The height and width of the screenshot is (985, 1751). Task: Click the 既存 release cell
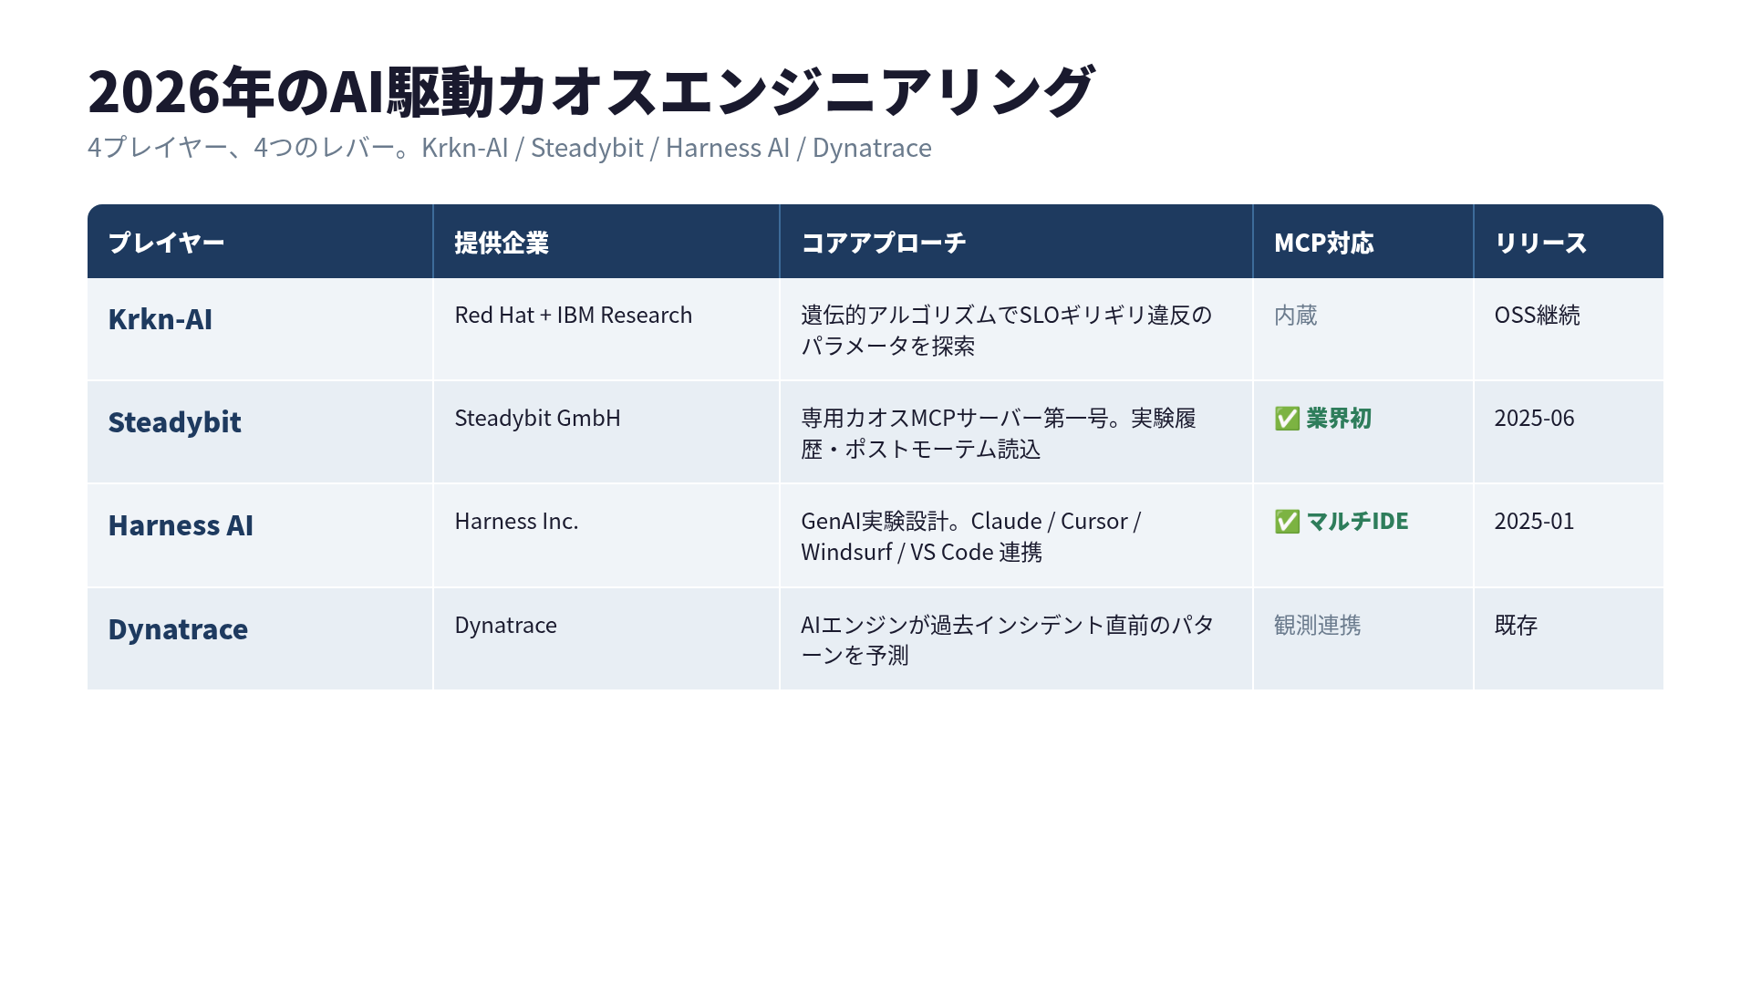point(1569,638)
